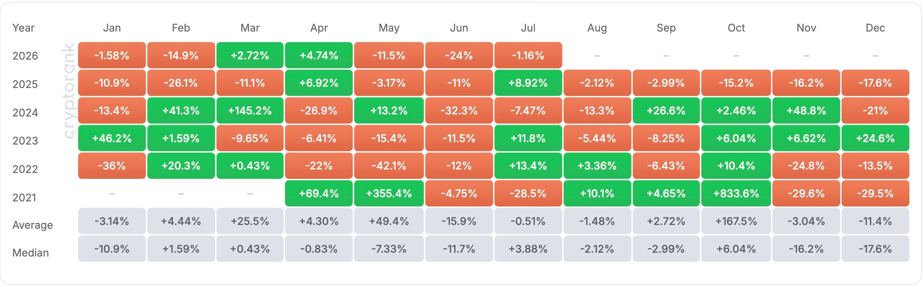Click the cryptorank watermark logo
Viewport: 923px width, 287px height.
pyautogui.click(x=68, y=91)
